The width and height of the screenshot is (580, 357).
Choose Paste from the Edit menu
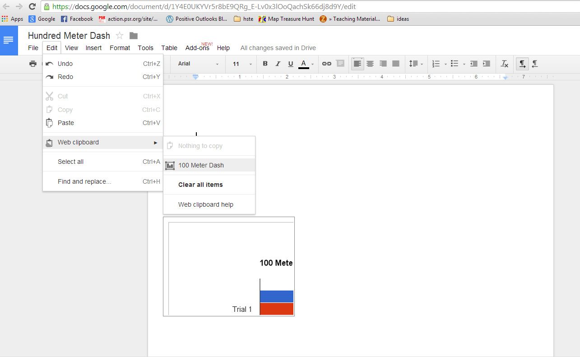click(x=103, y=123)
